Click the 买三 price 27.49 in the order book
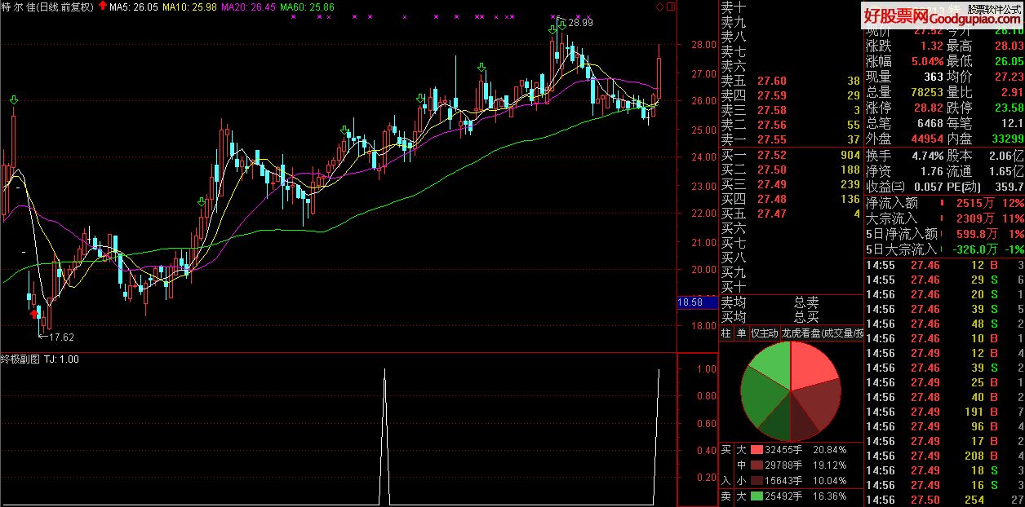The image size is (1025, 507). coord(771,184)
